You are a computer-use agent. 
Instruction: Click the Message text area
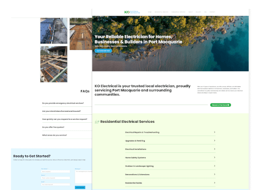tap(83, 177)
